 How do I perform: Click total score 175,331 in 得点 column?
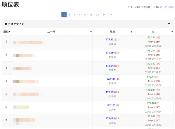click(x=110, y=39)
